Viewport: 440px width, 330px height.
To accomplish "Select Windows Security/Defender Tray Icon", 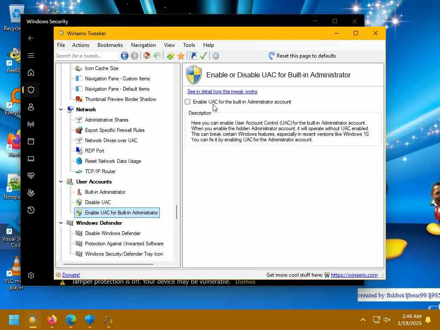I will point(124,254).
